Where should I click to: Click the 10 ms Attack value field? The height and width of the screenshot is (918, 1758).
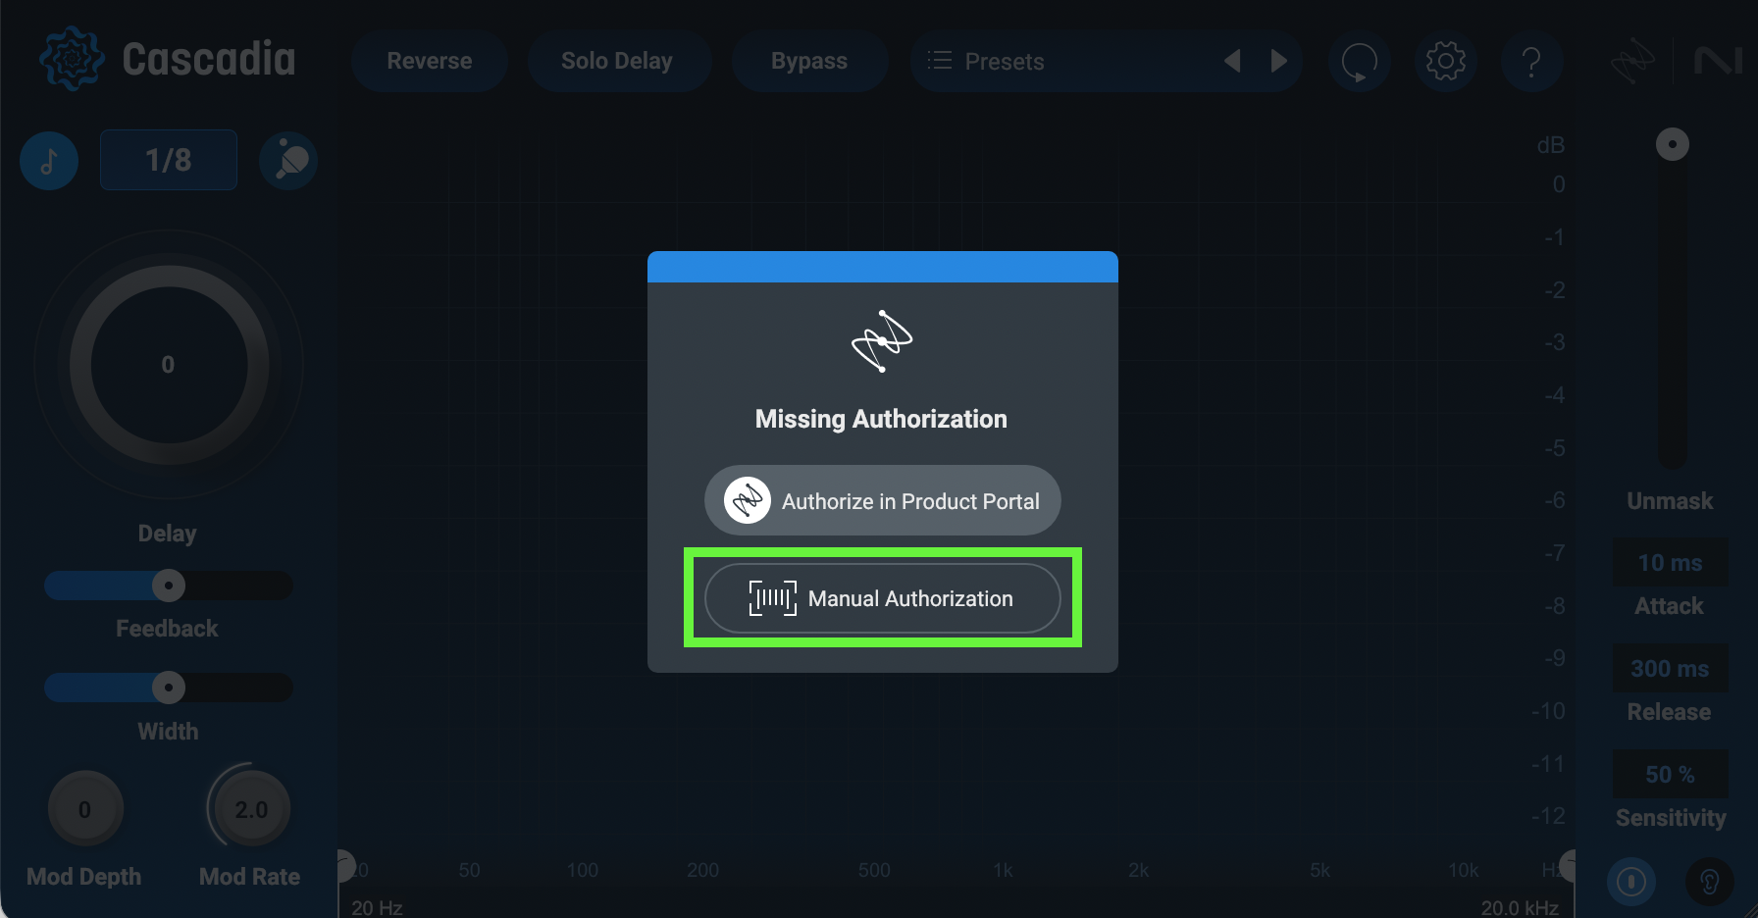[x=1671, y=562]
